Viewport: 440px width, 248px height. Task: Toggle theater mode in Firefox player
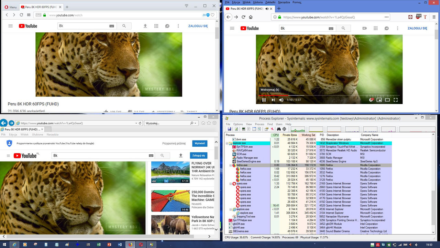(387, 100)
